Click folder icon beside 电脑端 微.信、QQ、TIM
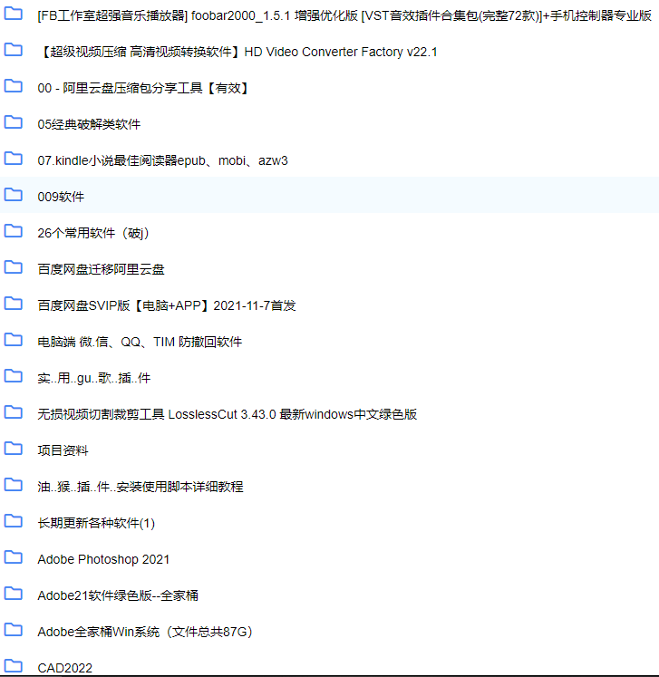This screenshot has height=677, width=659. click(13, 340)
